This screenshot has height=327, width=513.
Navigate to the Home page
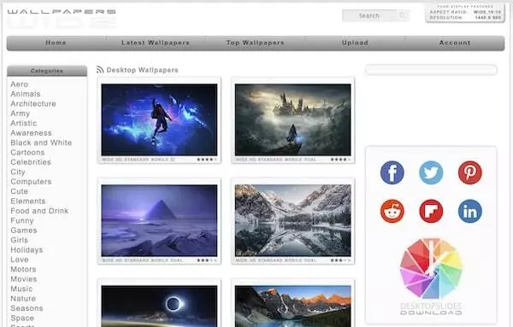point(56,43)
